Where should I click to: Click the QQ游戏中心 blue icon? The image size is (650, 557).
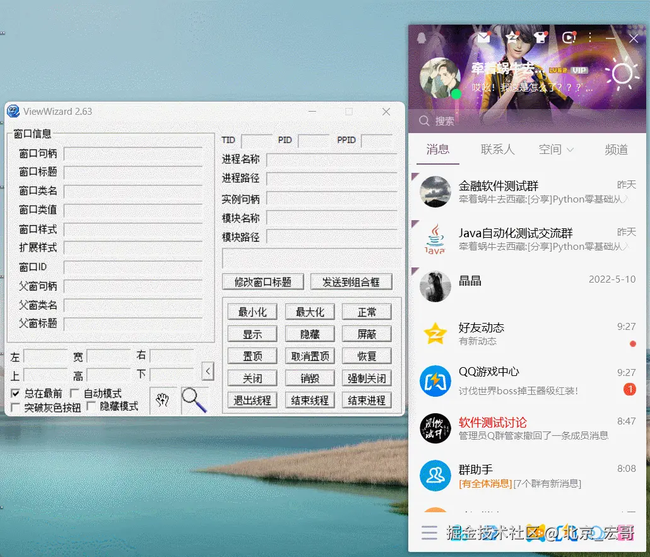pos(435,380)
